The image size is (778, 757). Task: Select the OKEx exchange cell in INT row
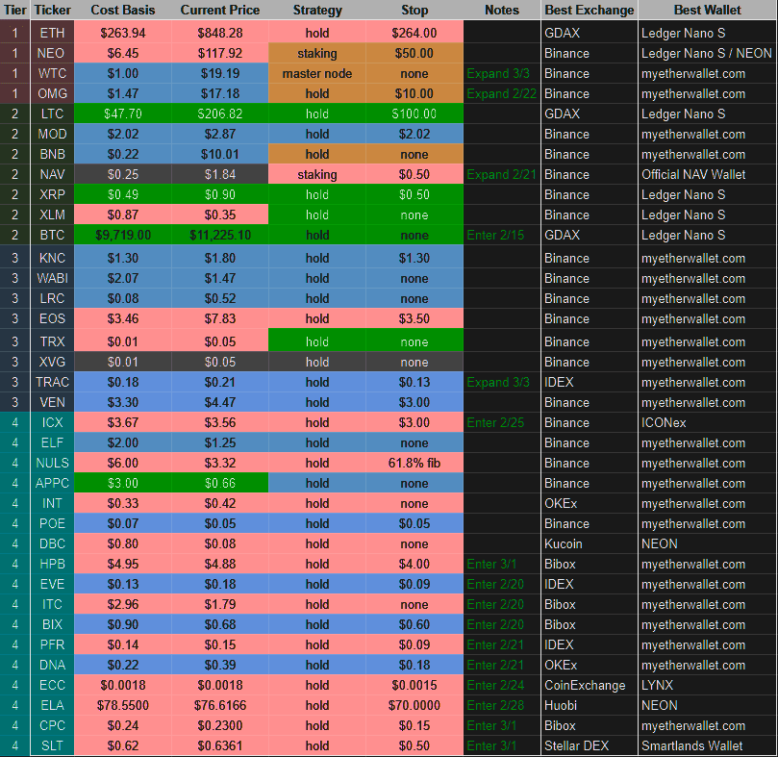pyautogui.click(x=589, y=503)
